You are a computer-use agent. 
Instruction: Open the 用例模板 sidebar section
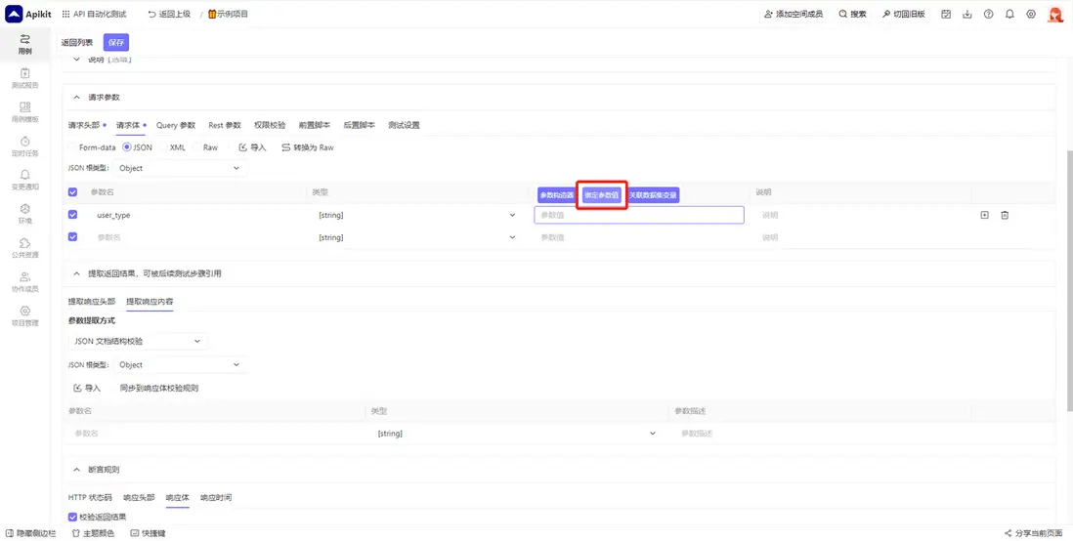[24, 112]
